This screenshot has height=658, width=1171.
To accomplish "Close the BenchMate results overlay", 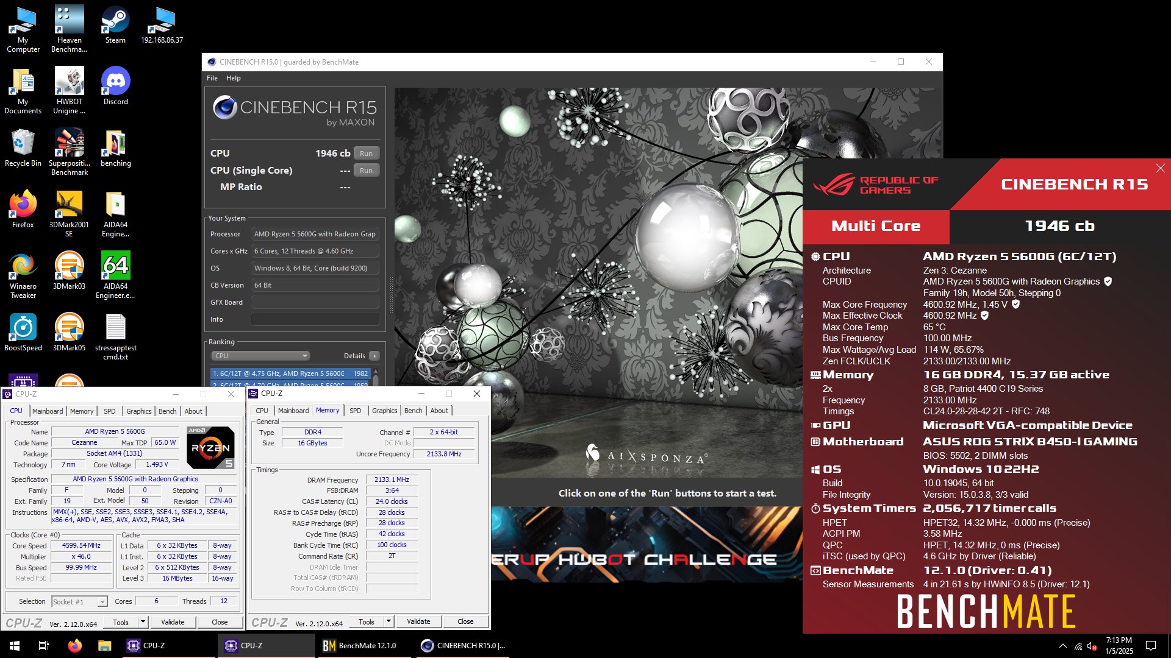I will click(x=1160, y=168).
